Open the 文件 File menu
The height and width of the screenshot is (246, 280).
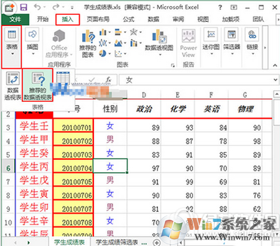click(15, 19)
